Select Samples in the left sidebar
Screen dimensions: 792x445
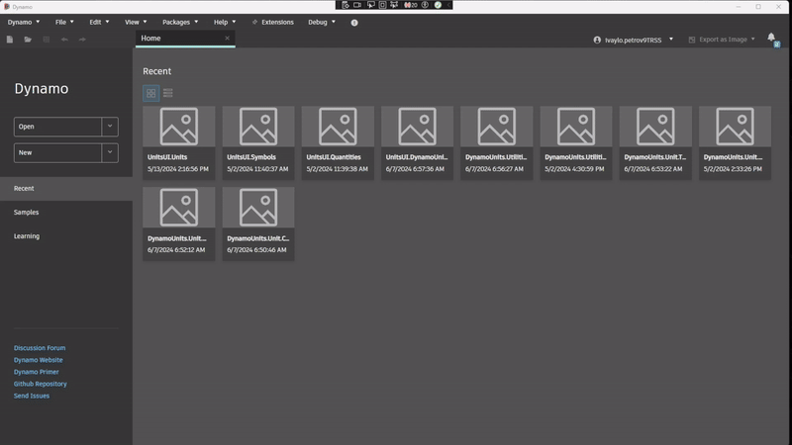coord(27,213)
